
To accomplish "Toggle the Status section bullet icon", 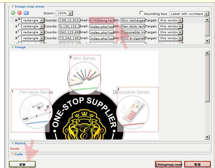I will 12,143.
